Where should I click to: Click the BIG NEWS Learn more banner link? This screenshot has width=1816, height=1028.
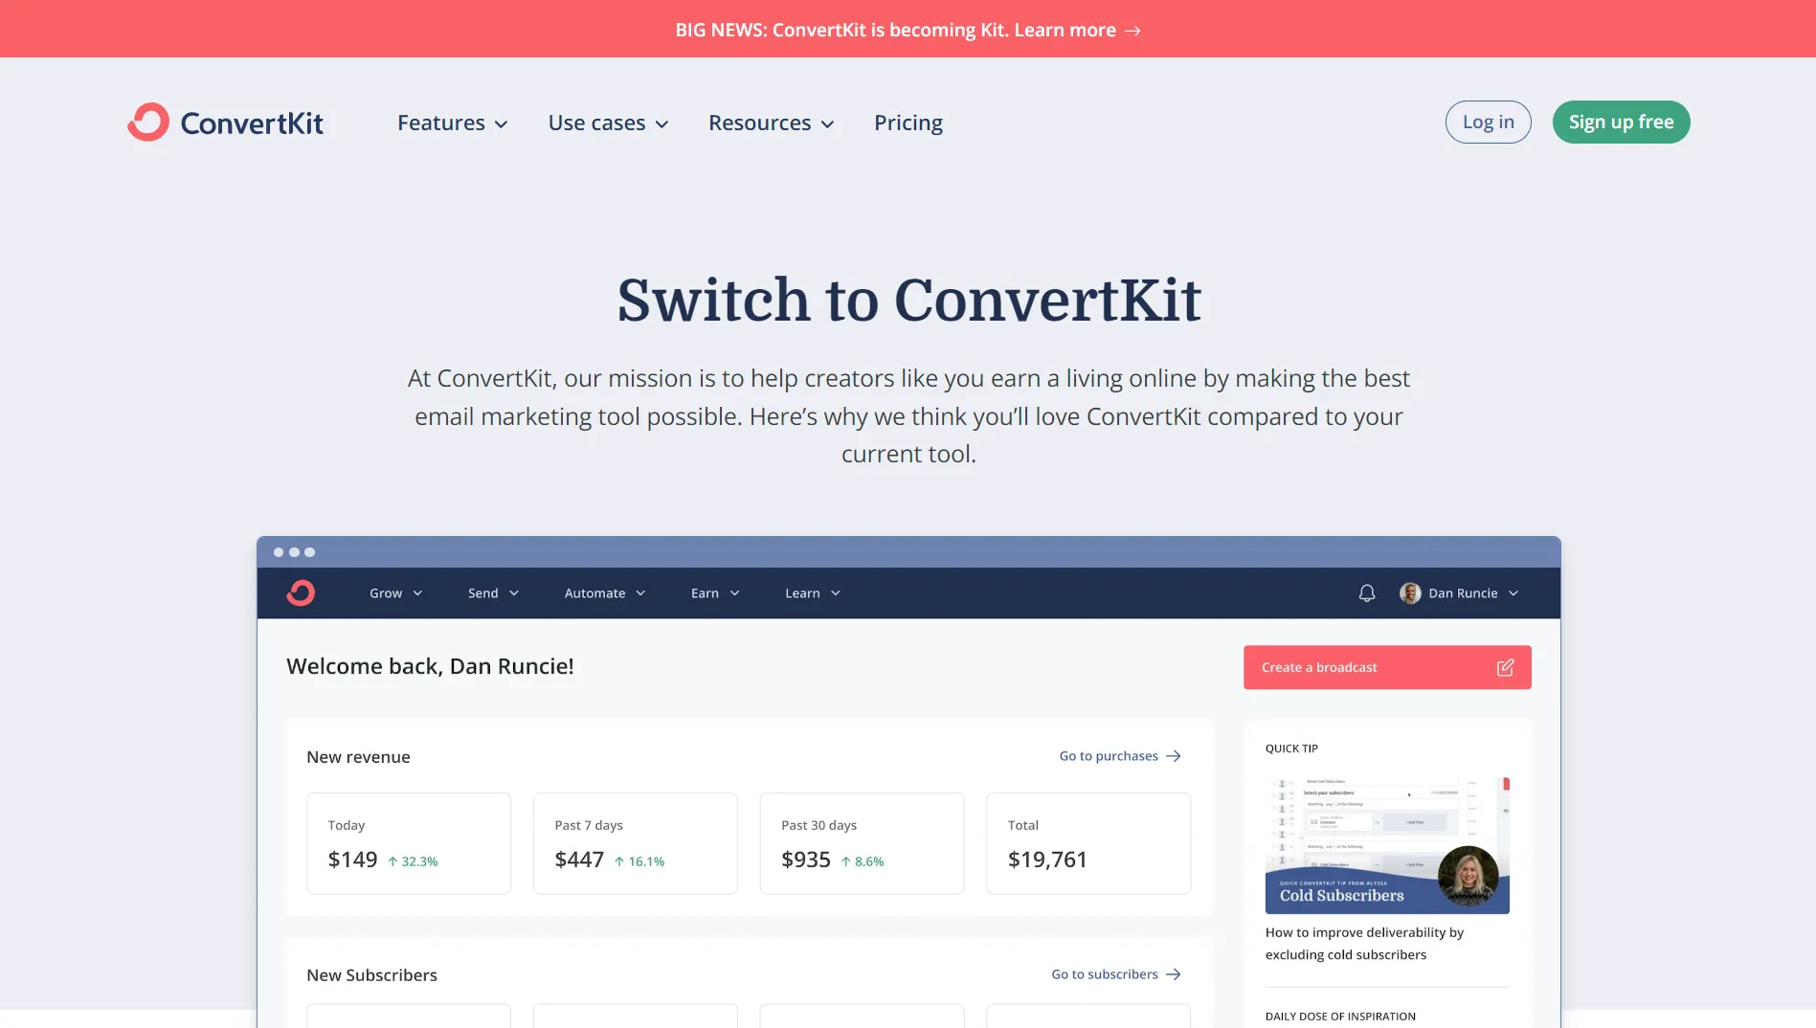908,30
